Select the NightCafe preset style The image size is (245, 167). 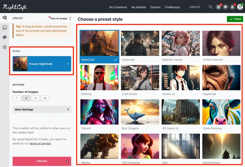tap(99, 47)
